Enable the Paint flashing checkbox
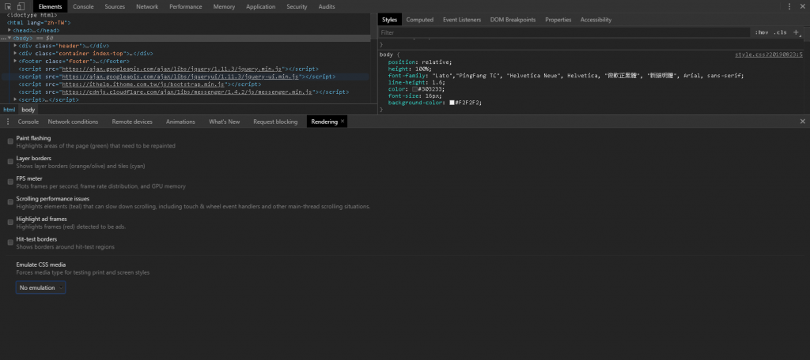The width and height of the screenshot is (810, 360). (10, 141)
